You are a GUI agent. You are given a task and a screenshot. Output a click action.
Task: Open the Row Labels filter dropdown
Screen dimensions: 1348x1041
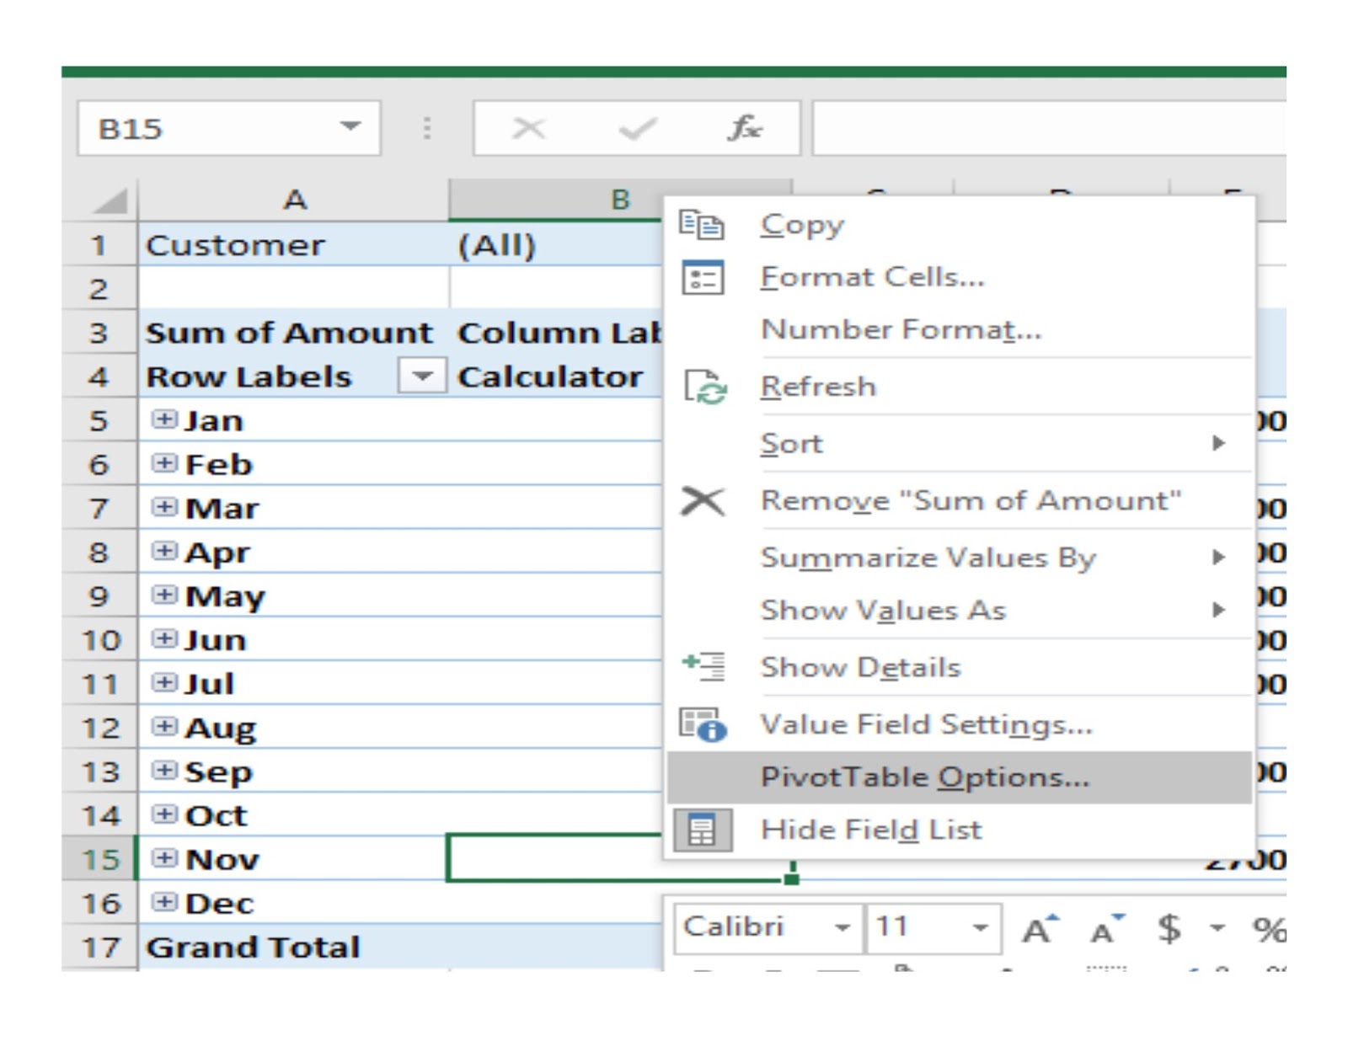click(x=423, y=376)
